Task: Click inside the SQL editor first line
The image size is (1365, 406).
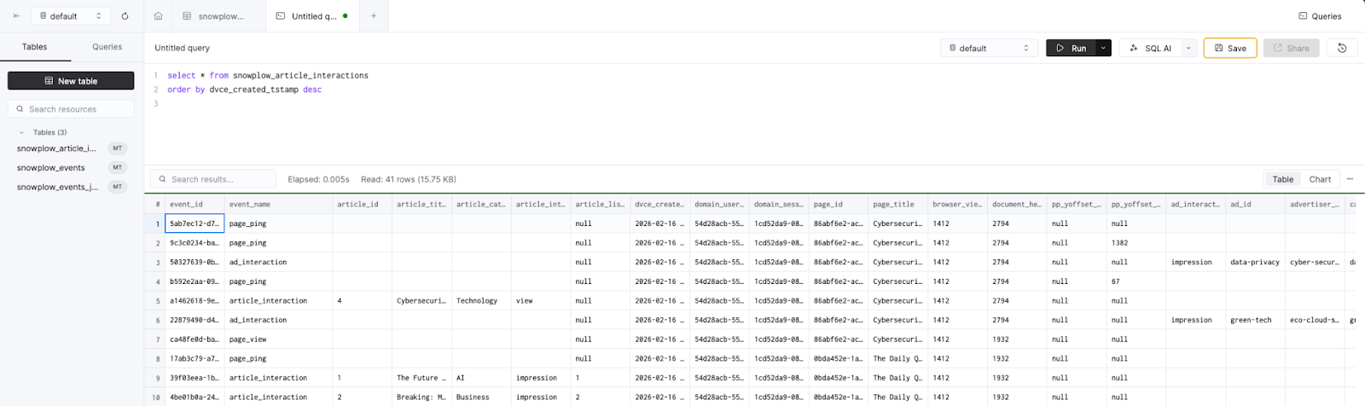Action: tap(268, 75)
